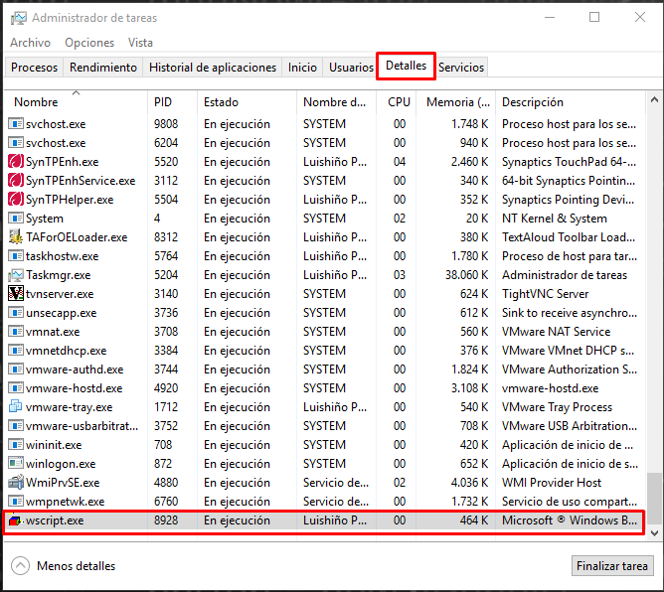
Task: Click the WmiPrvSE.exe WMI provider icon
Action: coord(16,483)
